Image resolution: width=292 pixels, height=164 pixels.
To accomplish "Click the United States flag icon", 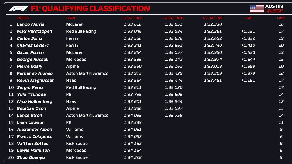I will click(257, 9).
